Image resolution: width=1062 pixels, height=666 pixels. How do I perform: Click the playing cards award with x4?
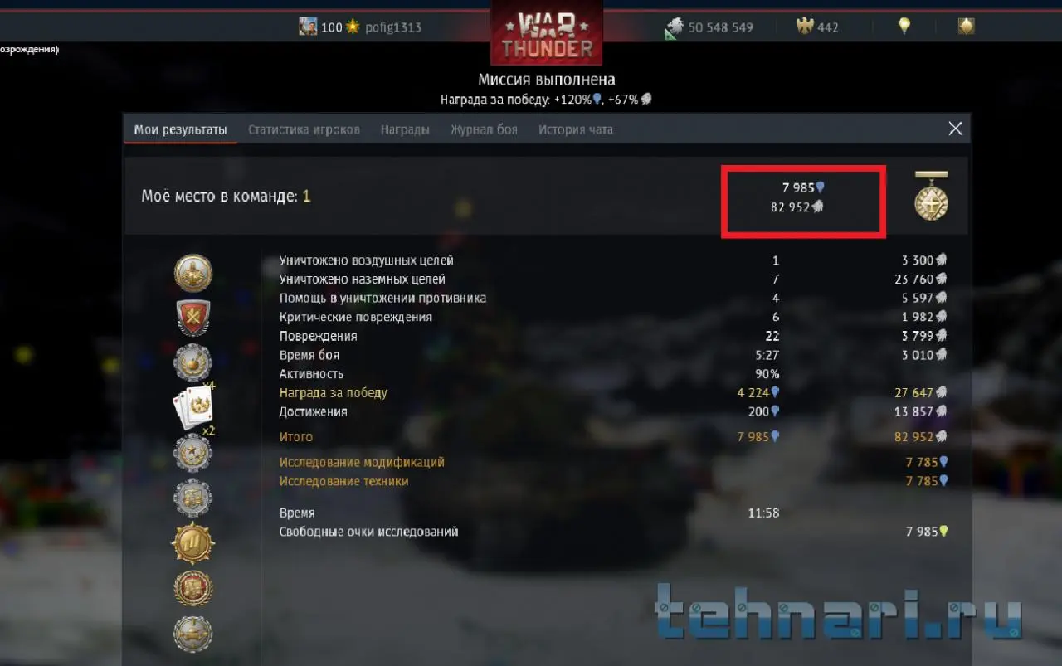pos(193,407)
